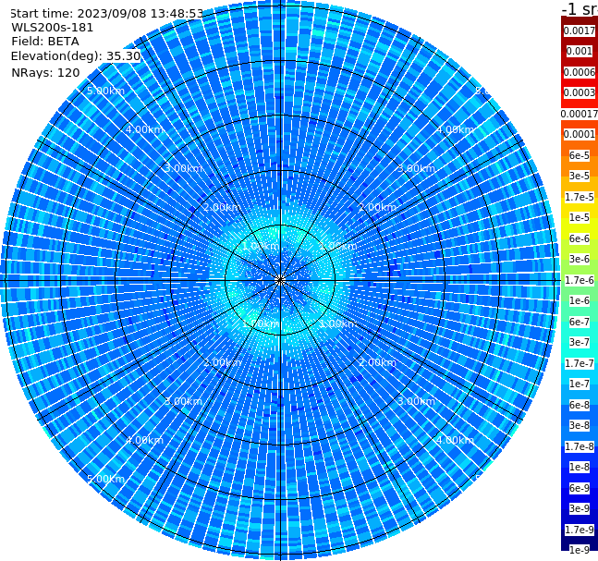
Task: Click the 6e-9 colorbar label
Action: click(580, 488)
